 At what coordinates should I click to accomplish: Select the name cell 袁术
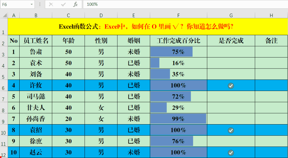[x=36, y=63]
